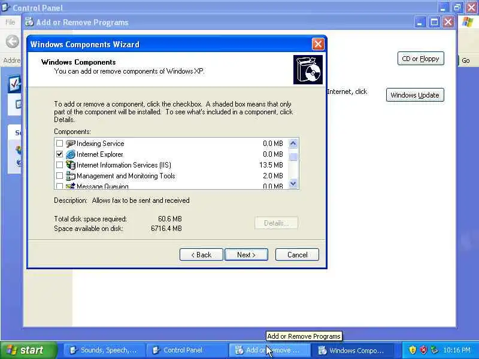Minimize the Add or Remove Programs window
479x359 pixels.
(x=420, y=22)
